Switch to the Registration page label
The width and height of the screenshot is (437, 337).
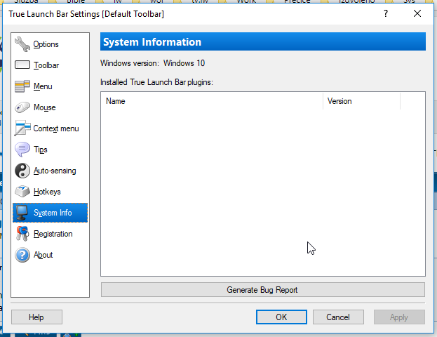click(x=53, y=234)
